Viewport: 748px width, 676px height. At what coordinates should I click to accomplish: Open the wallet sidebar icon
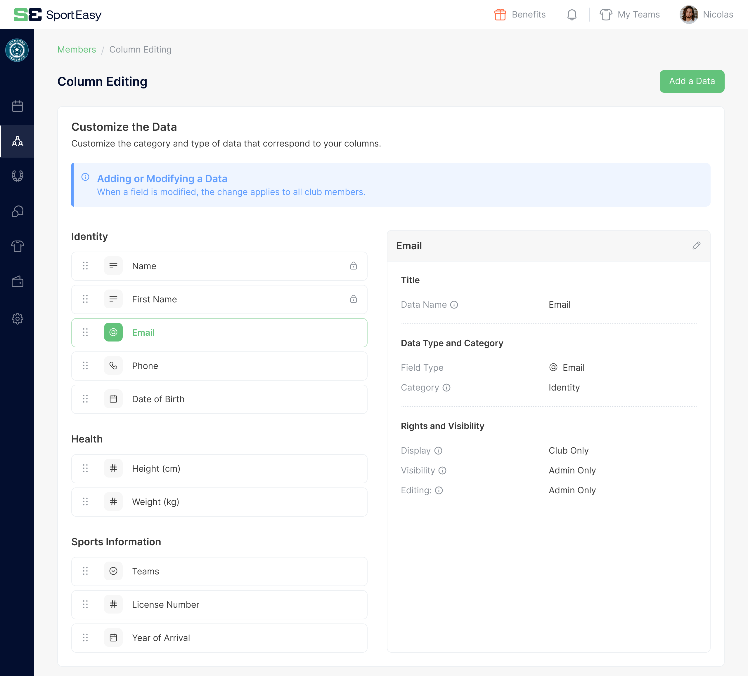(x=17, y=282)
